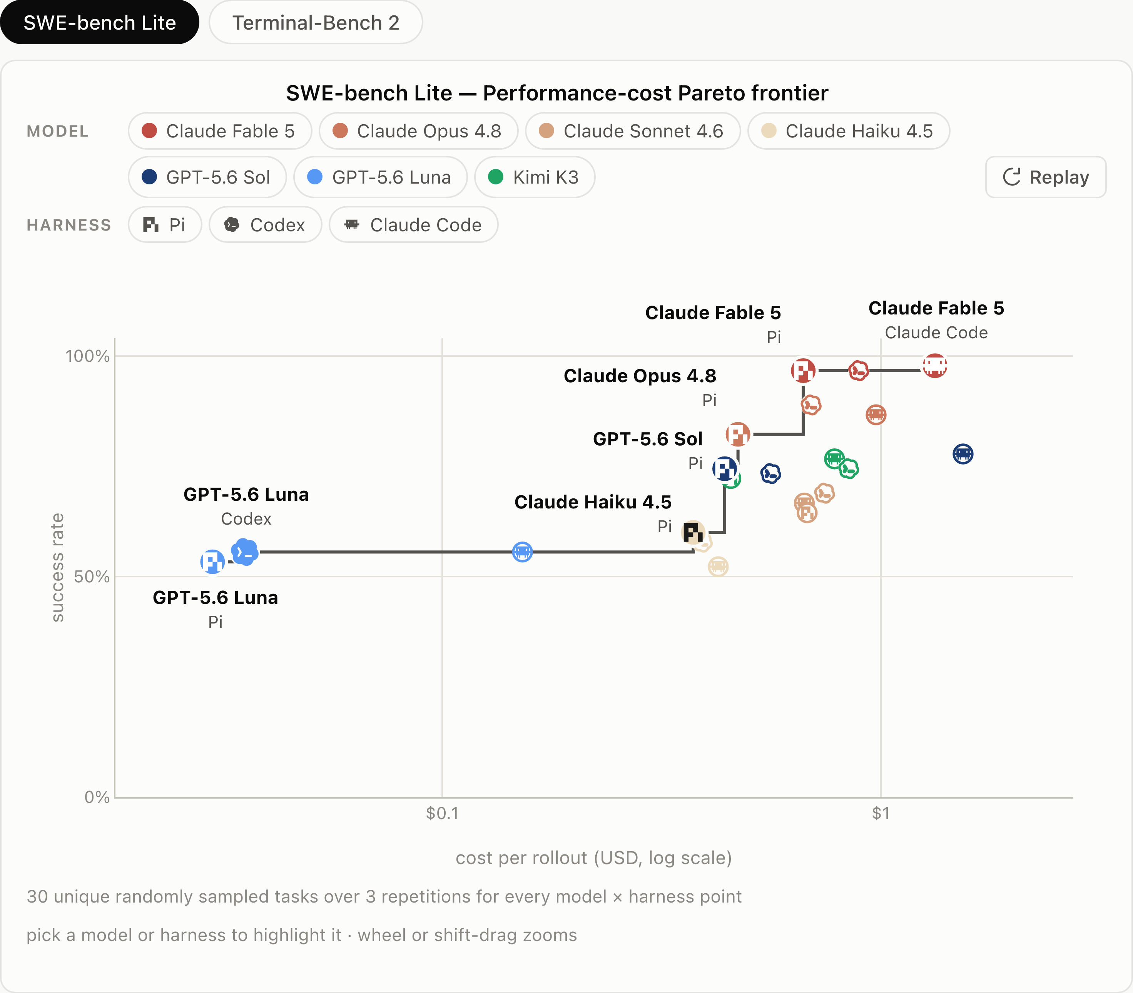The height and width of the screenshot is (993, 1133).
Task: Highlight the GPT-5.6 Luna model chip
Action: 380,177
